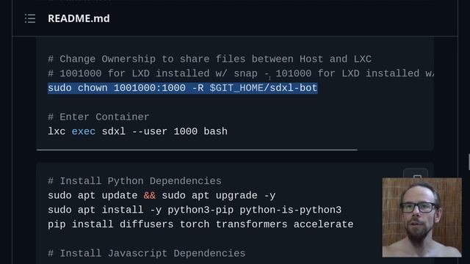The width and height of the screenshot is (470, 264).
Task: Click the 'sudo apt update && sudo apt upgrade -y' line
Action: [162, 196]
